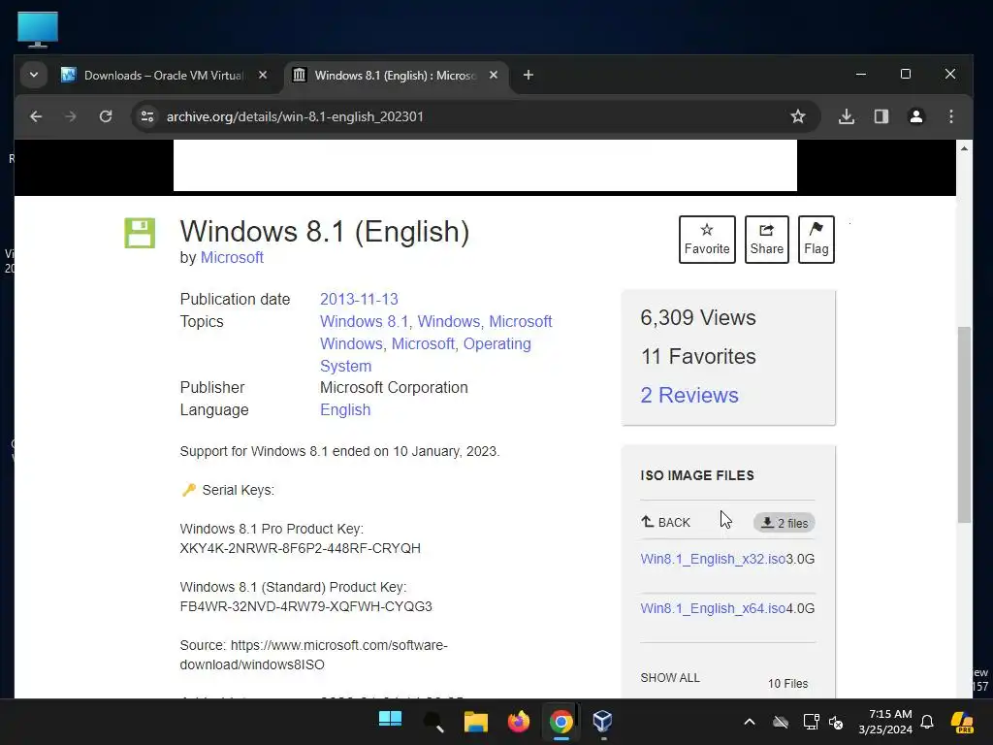Click the Windows 8.1 Pro product key text
The width and height of the screenshot is (993, 745).
coord(301,548)
